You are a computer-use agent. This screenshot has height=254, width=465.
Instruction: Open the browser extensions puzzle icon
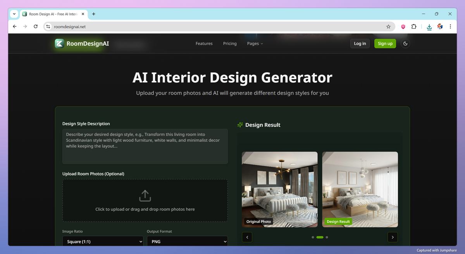click(414, 26)
